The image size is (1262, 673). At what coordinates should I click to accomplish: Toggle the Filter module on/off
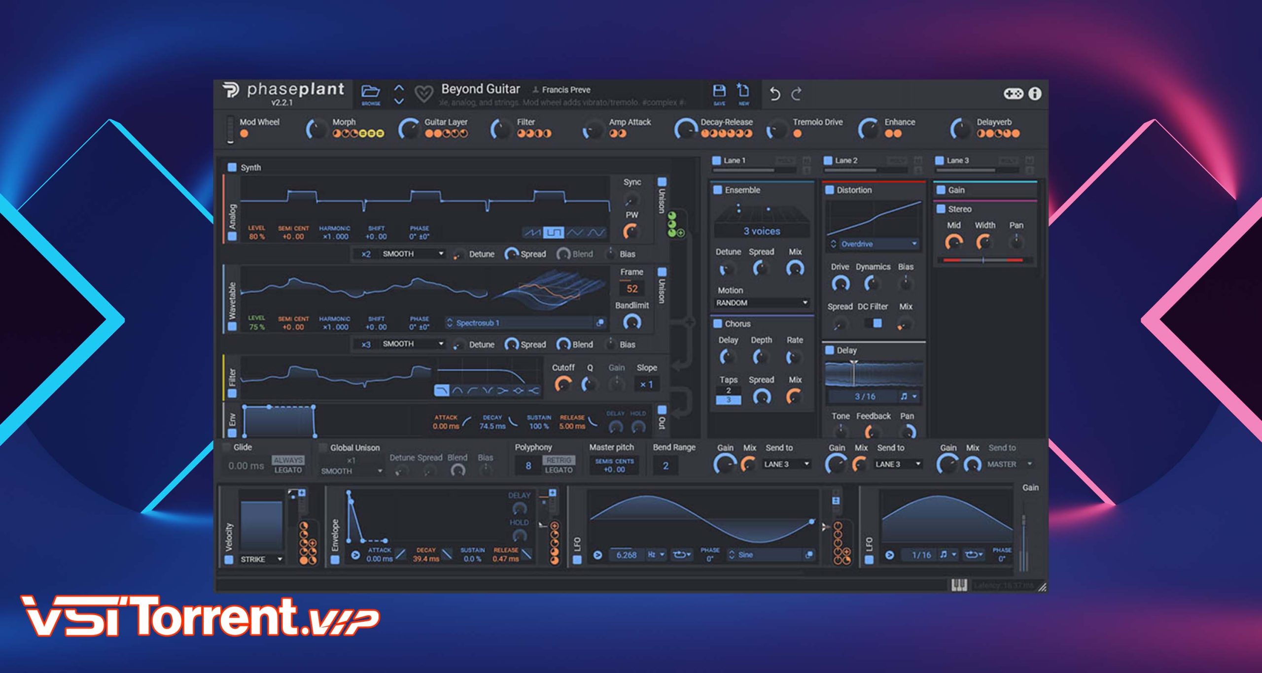pyautogui.click(x=232, y=393)
